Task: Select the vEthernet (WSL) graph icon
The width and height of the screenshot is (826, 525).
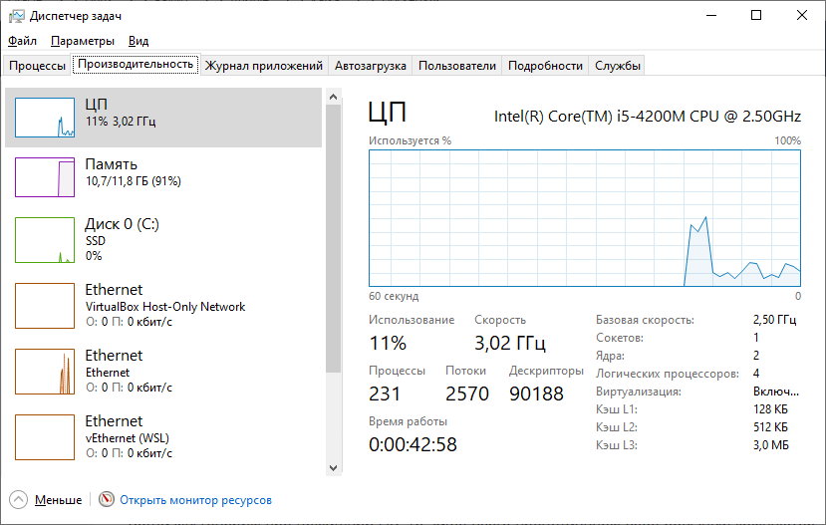Action: pyautogui.click(x=45, y=437)
